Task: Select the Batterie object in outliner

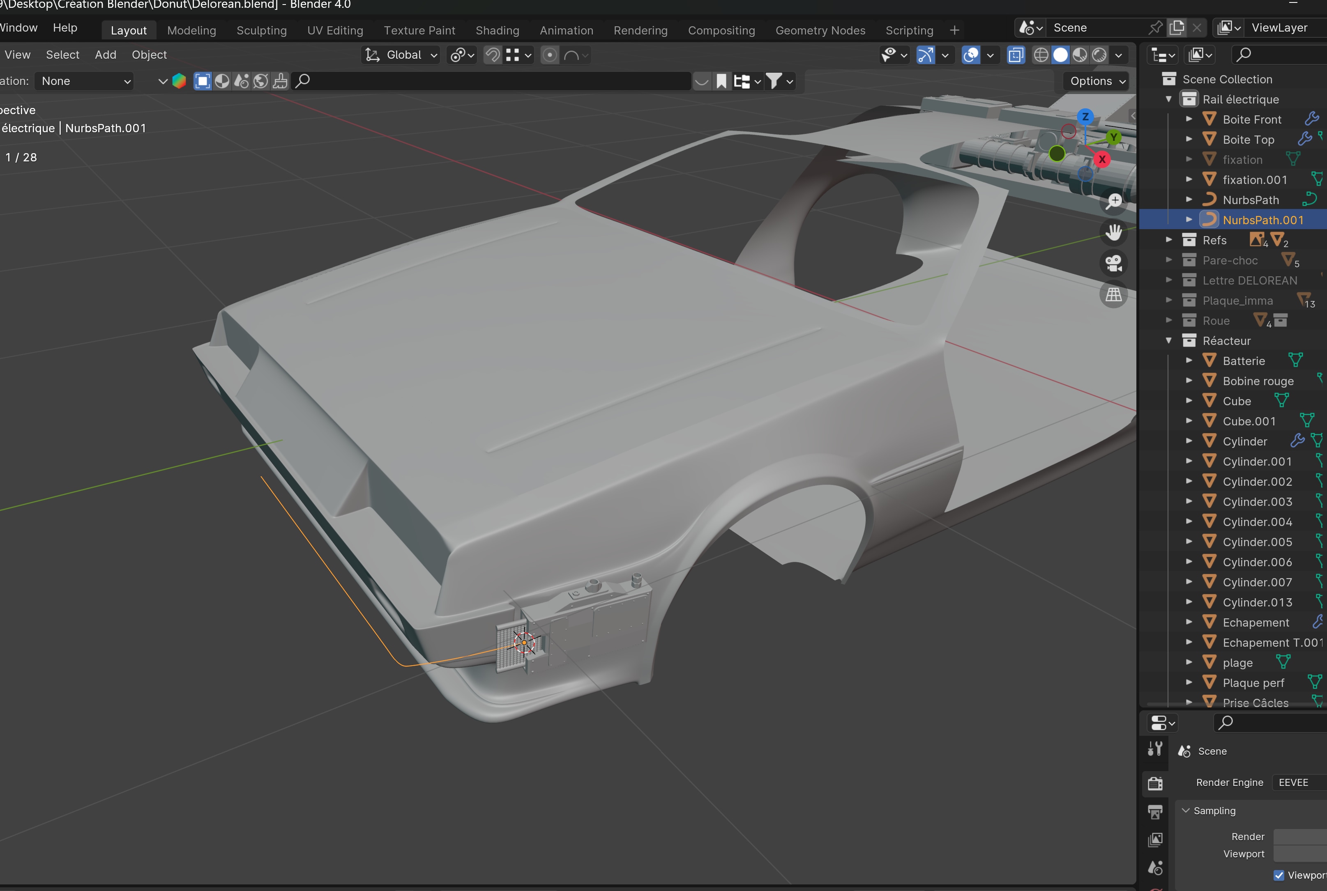Action: coord(1244,361)
